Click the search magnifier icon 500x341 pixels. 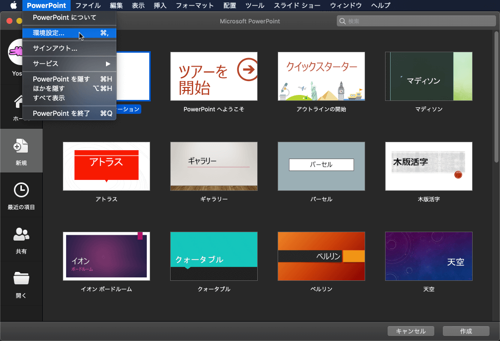click(342, 21)
